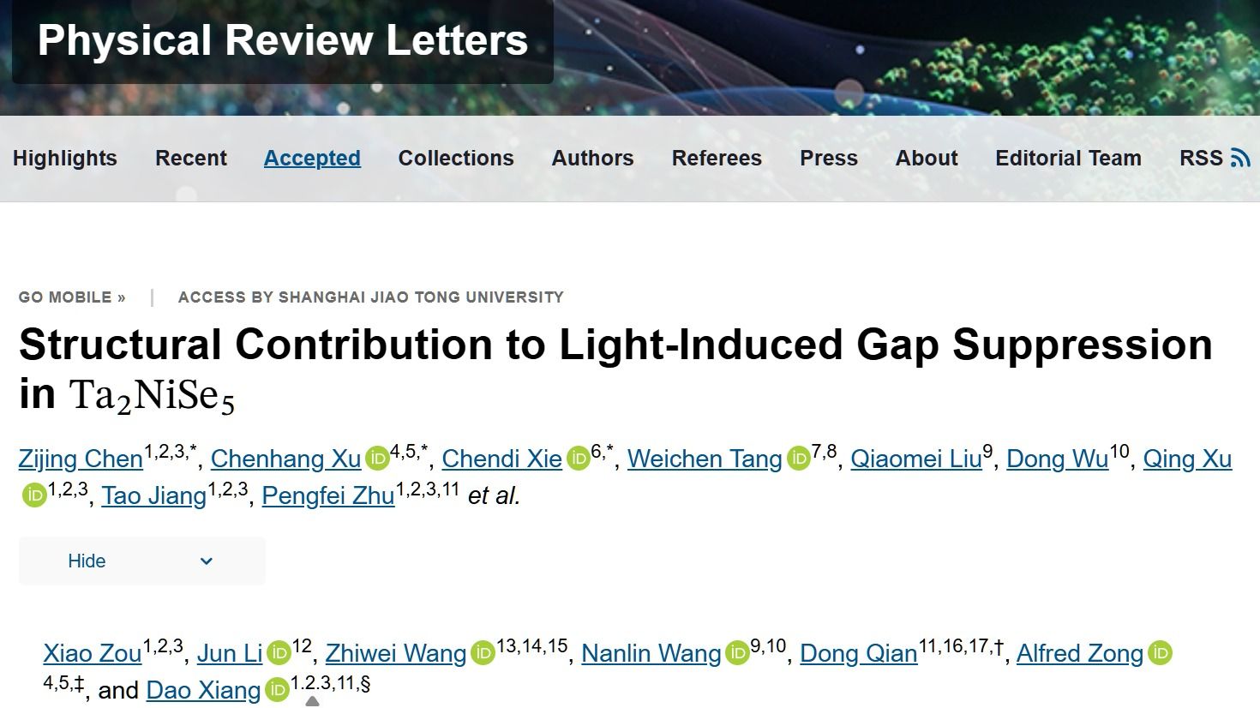Open the Accepted menu item
The height and width of the screenshot is (708, 1260).
pyautogui.click(x=312, y=158)
